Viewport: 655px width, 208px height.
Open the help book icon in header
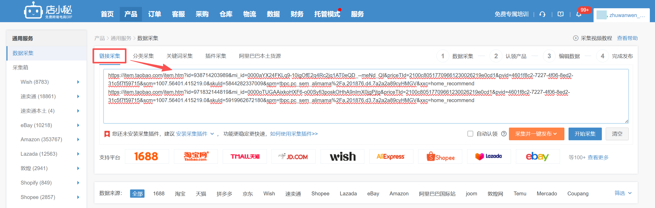point(561,14)
